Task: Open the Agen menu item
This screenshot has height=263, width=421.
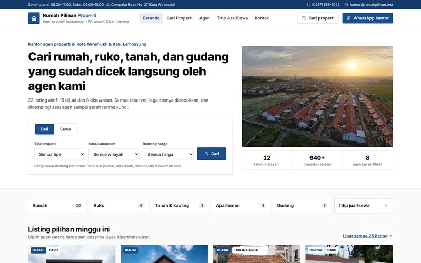Action: (x=205, y=18)
